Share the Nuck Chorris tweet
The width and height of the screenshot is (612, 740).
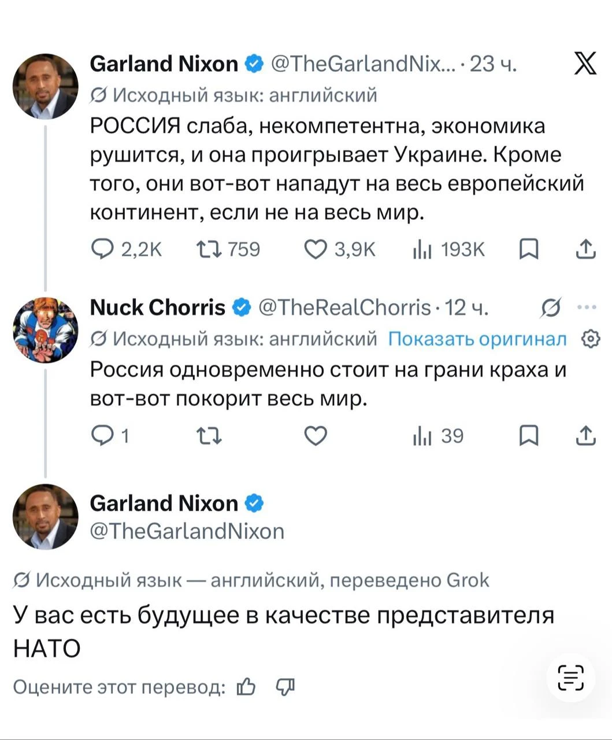[x=585, y=435]
